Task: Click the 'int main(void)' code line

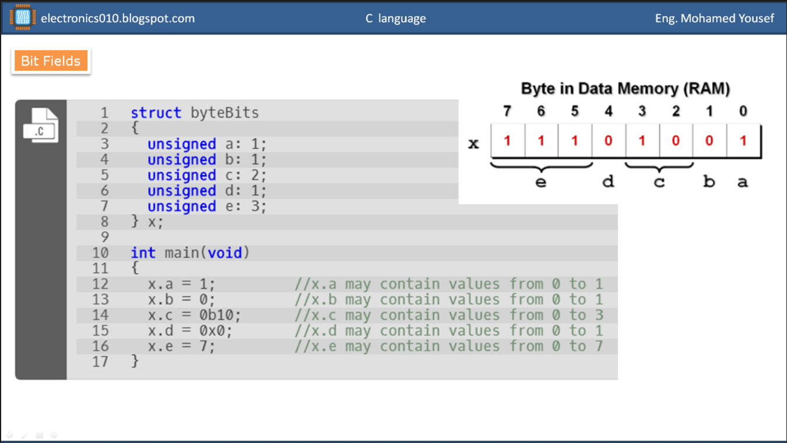Action: tap(190, 253)
